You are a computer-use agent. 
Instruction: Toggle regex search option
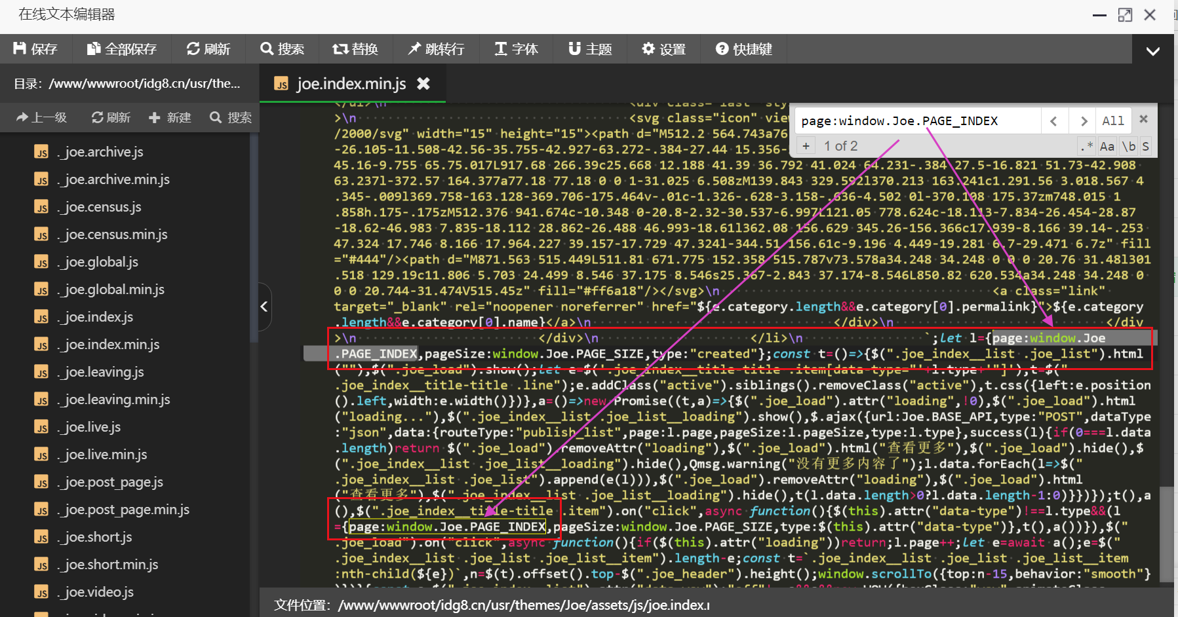pyautogui.click(x=1086, y=146)
